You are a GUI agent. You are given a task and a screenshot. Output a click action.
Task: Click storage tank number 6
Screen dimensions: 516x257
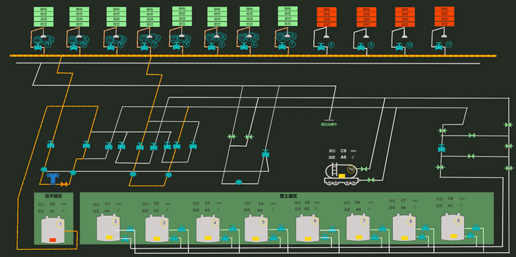(x=308, y=228)
